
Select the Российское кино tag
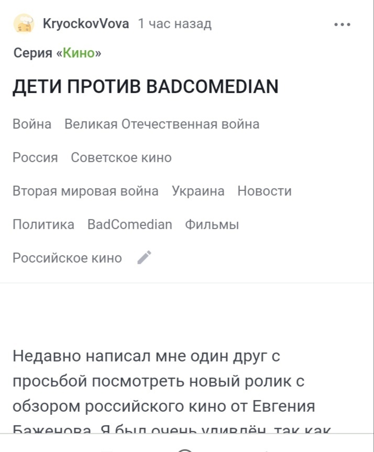pyautogui.click(x=67, y=258)
